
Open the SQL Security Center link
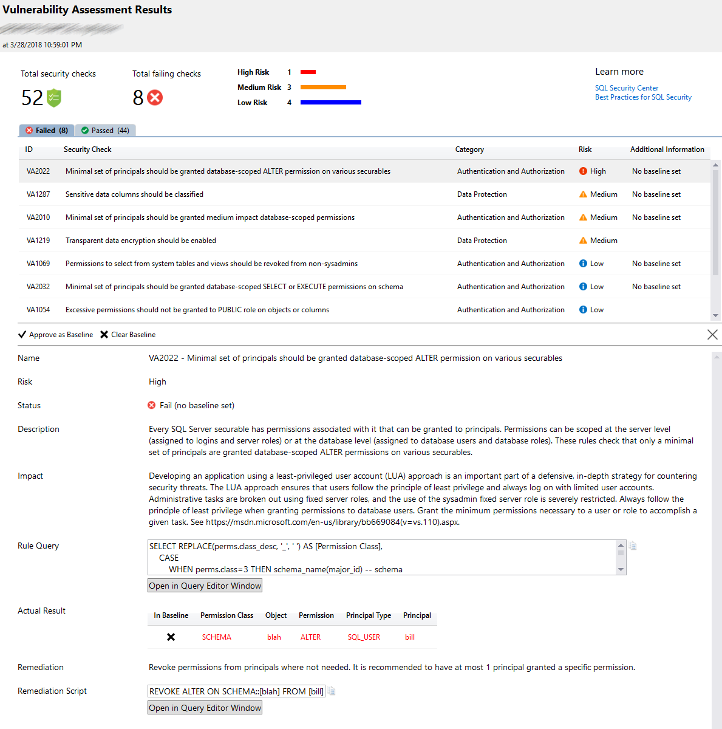point(627,87)
